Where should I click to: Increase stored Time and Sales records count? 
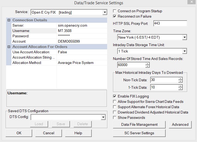147,64
